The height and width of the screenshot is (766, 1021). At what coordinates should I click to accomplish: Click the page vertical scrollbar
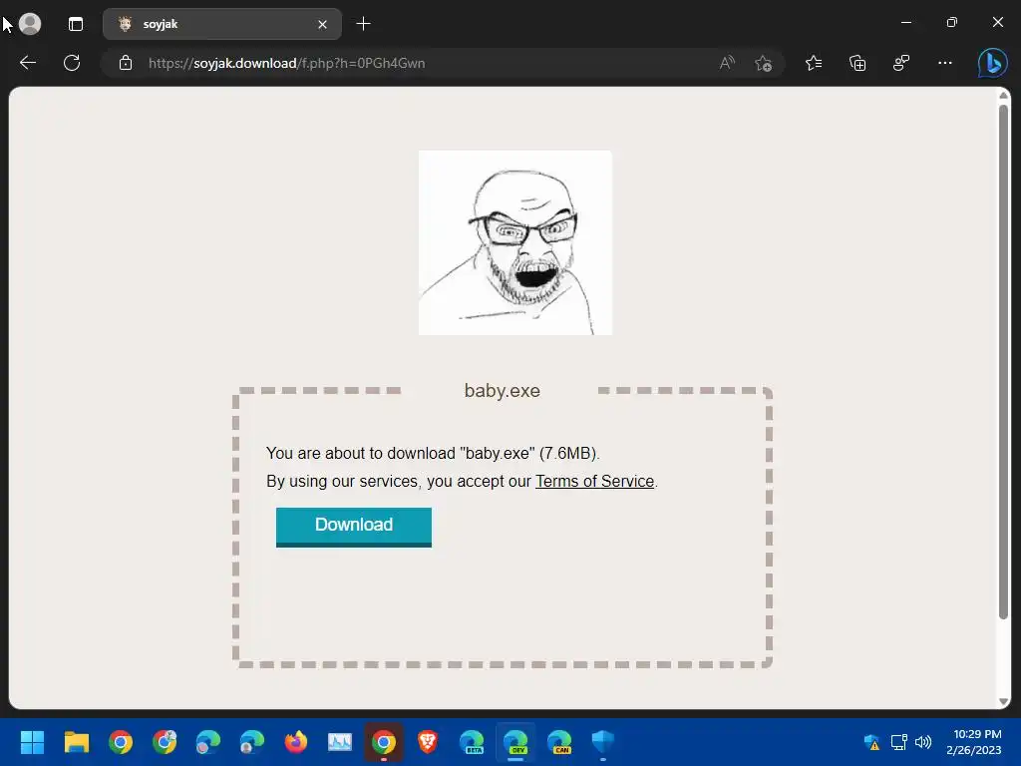coord(1004,361)
